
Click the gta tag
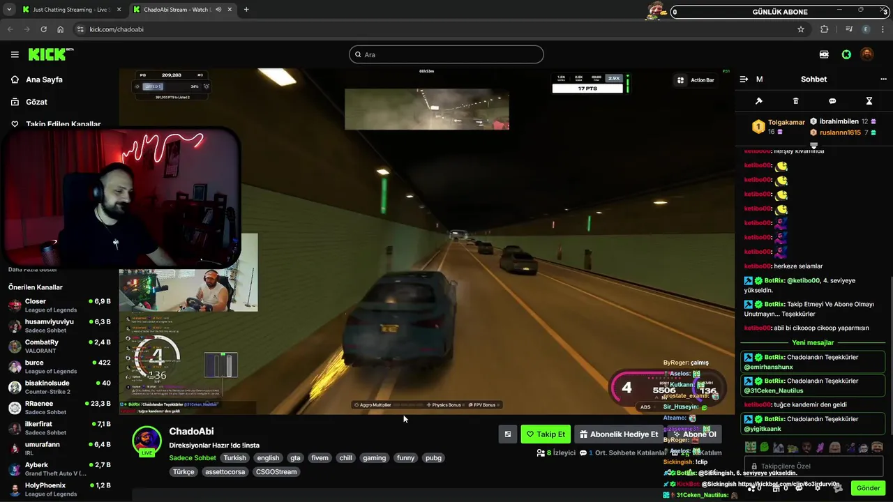[x=296, y=458]
